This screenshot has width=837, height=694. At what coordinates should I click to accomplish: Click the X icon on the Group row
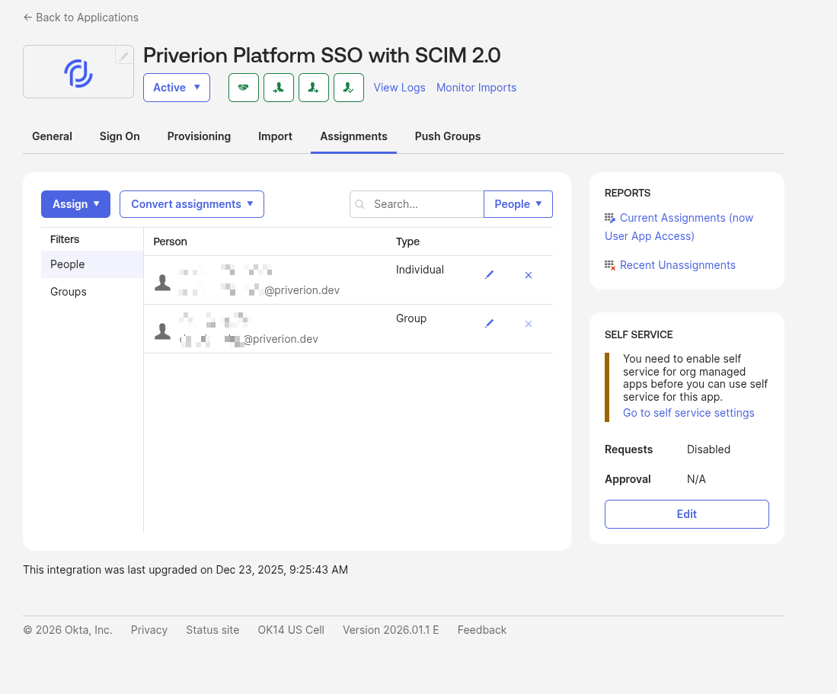click(529, 324)
